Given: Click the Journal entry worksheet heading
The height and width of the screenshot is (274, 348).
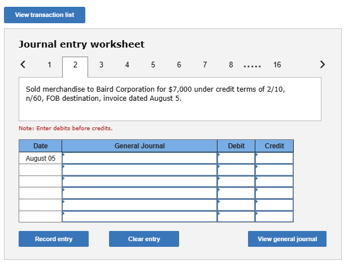Looking at the screenshot, I should pyautogui.click(x=81, y=44).
